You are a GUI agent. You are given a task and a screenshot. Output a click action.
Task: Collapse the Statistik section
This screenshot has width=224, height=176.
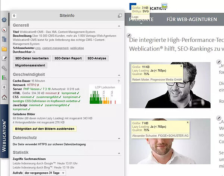click(119, 154)
